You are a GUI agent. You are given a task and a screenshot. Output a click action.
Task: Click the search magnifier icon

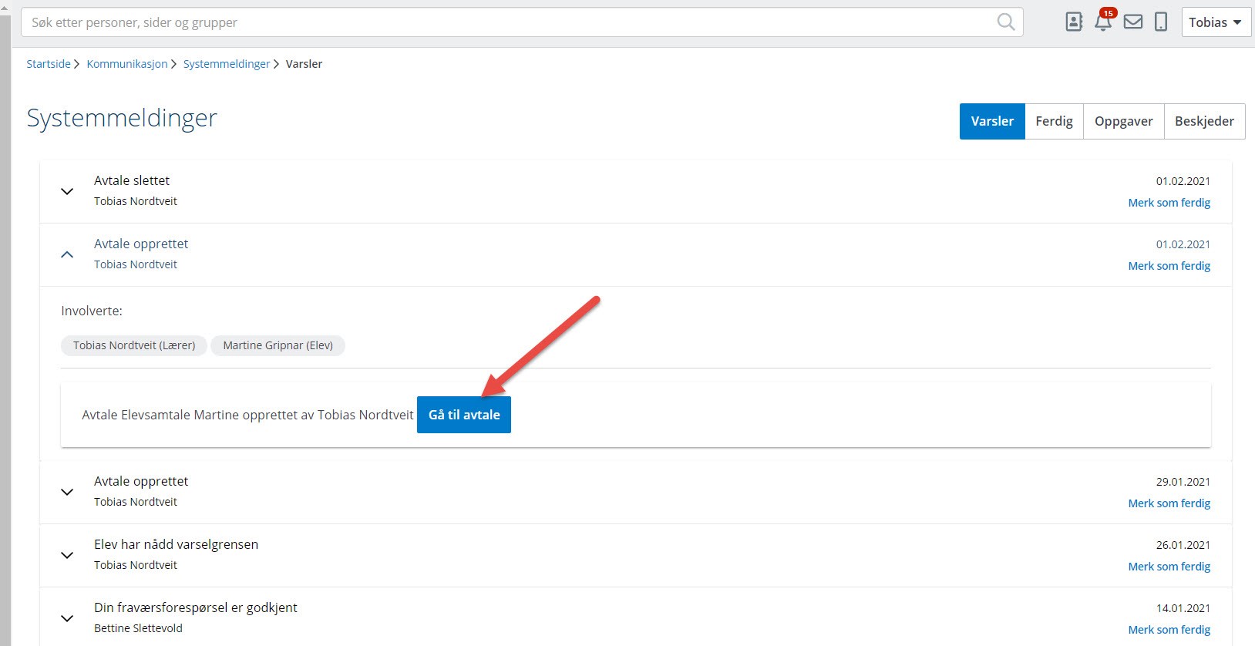point(1005,22)
